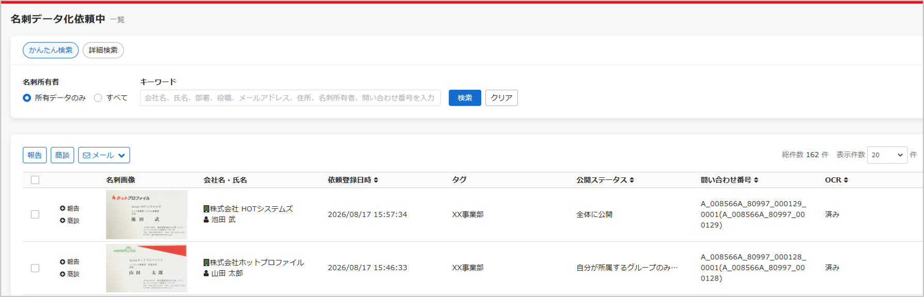Image resolution: width=924 pixels, height=297 pixels.
Task: Expand the 表示件数 20 dropdown
Action: (x=887, y=155)
